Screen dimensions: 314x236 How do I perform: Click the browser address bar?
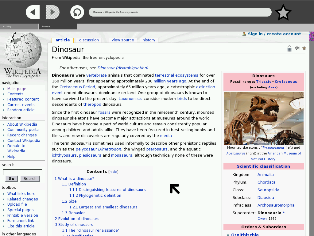coord(180,12)
